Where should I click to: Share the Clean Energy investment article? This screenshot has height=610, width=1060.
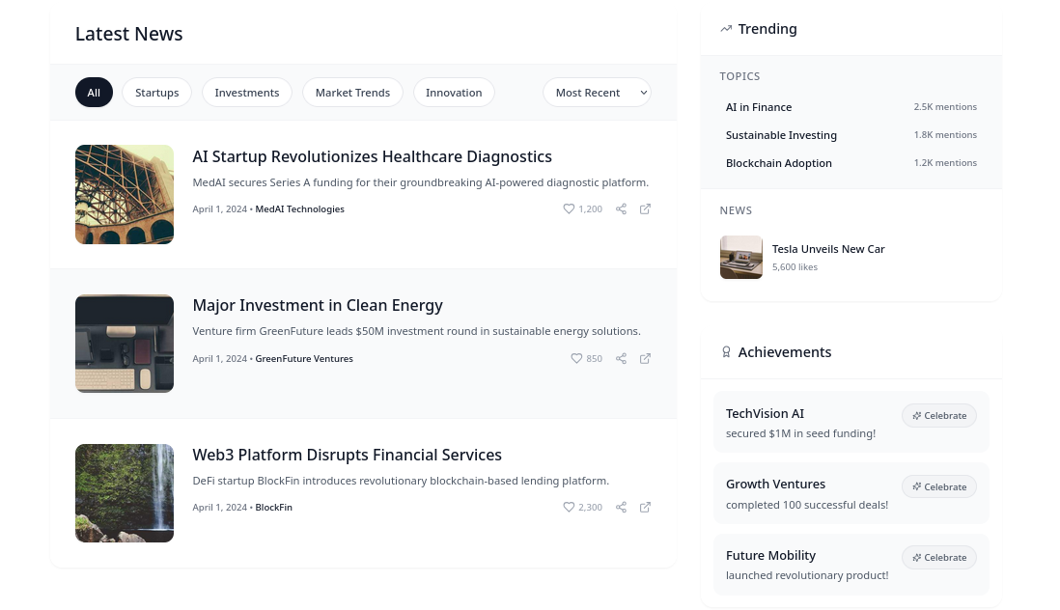(x=622, y=358)
